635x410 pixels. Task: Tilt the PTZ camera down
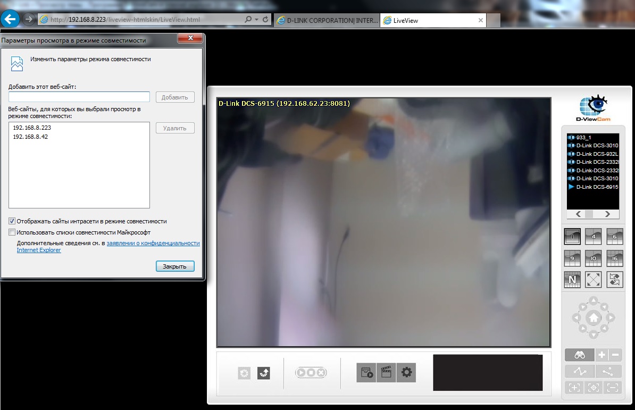(x=594, y=334)
